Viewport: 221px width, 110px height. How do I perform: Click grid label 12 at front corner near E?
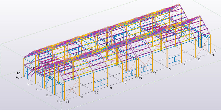(67, 102)
